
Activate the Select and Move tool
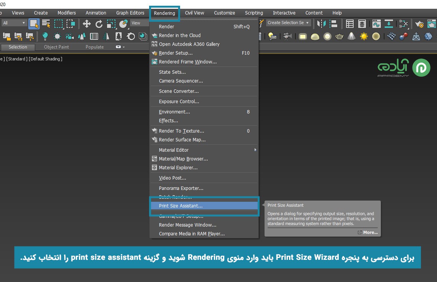(x=87, y=24)
